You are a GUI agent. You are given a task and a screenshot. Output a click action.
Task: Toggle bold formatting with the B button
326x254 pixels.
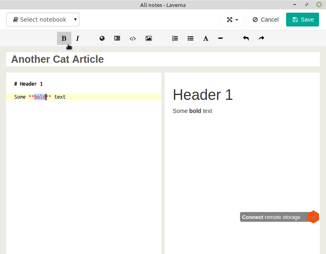64,38
